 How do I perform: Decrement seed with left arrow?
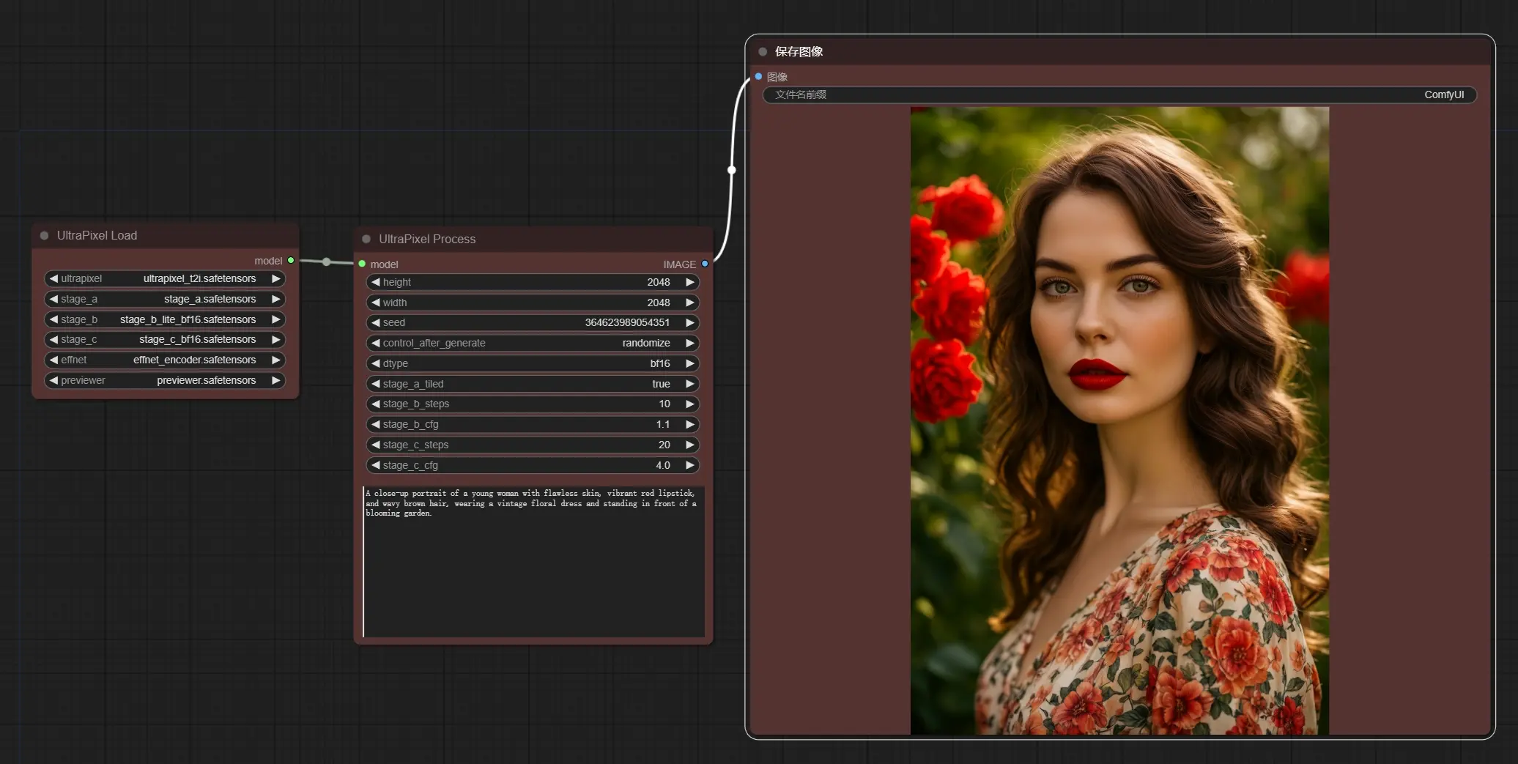(x=375, y=322)
